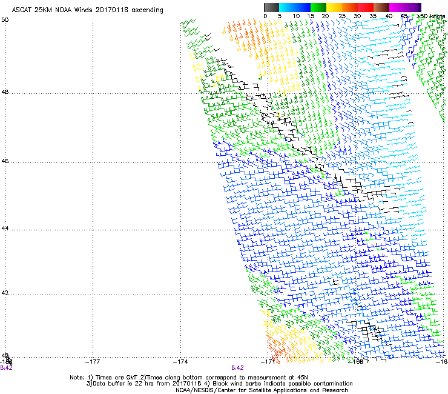Click the '10' legend scale number
This screenshot has width=448, height=394.
point(296,16)
